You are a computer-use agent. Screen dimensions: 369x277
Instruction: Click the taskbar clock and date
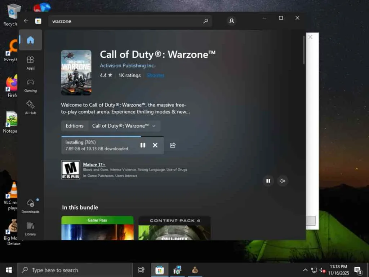point(339,270)
